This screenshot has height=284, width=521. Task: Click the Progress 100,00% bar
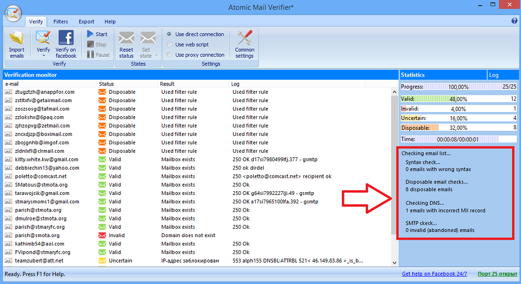pyautogui.click(x=458, y=87)
